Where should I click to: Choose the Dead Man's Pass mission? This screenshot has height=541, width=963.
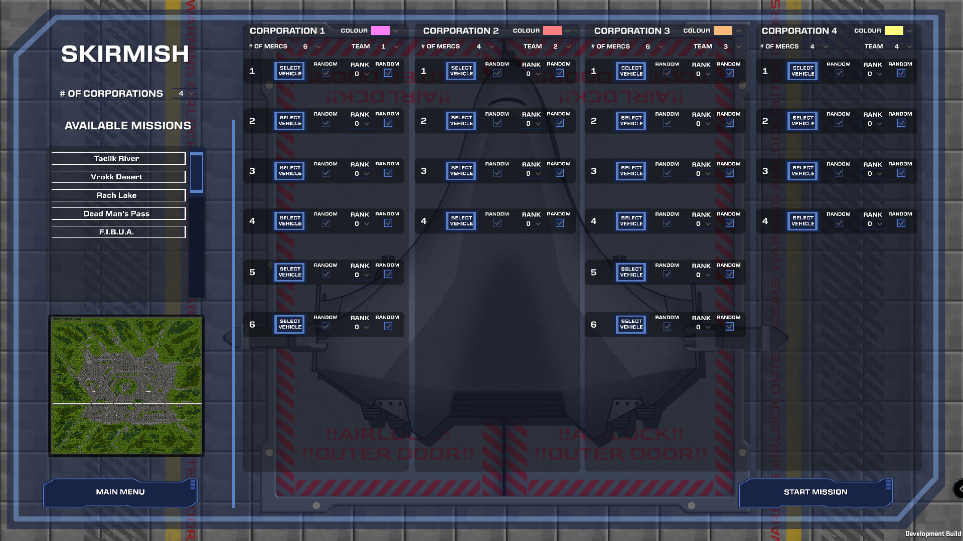[x=117, y=213]
